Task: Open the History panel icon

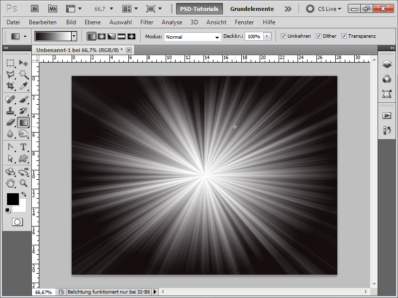Action: point(387,131)
